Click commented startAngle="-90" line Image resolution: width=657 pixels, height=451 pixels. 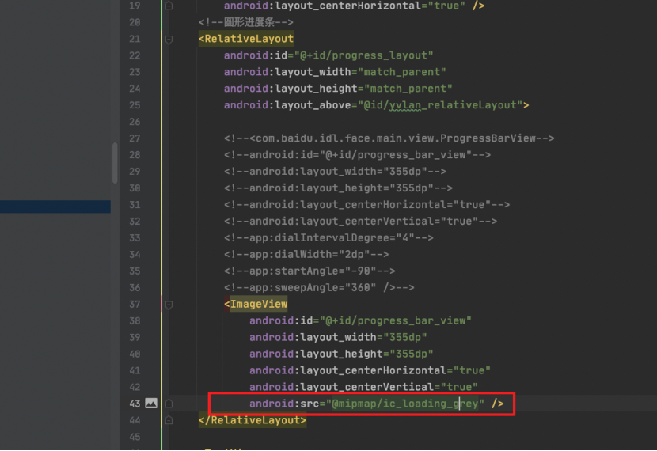(x=310, y=271)
